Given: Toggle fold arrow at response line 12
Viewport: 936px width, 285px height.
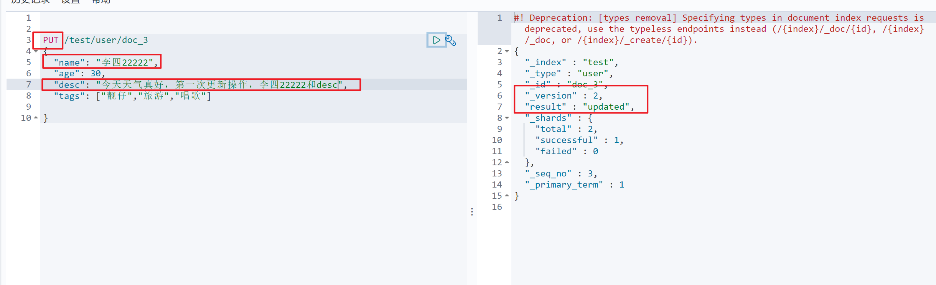Looking at the screenshot, I should [507, 162].
